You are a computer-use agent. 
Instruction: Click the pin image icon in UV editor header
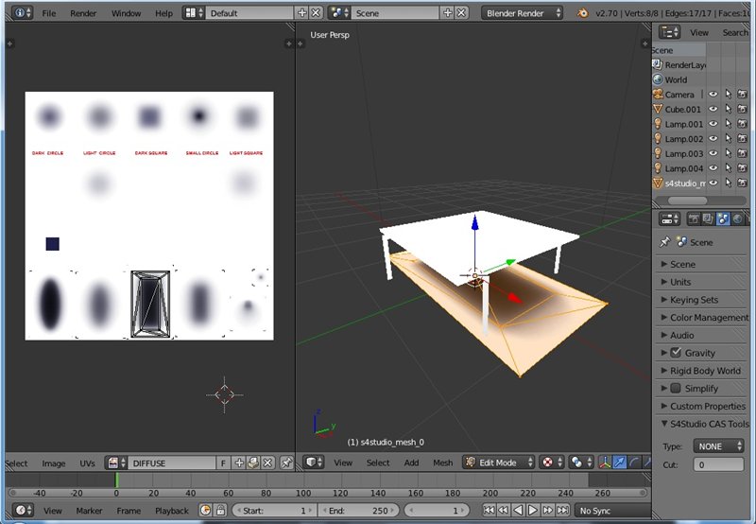coord(286,463)
